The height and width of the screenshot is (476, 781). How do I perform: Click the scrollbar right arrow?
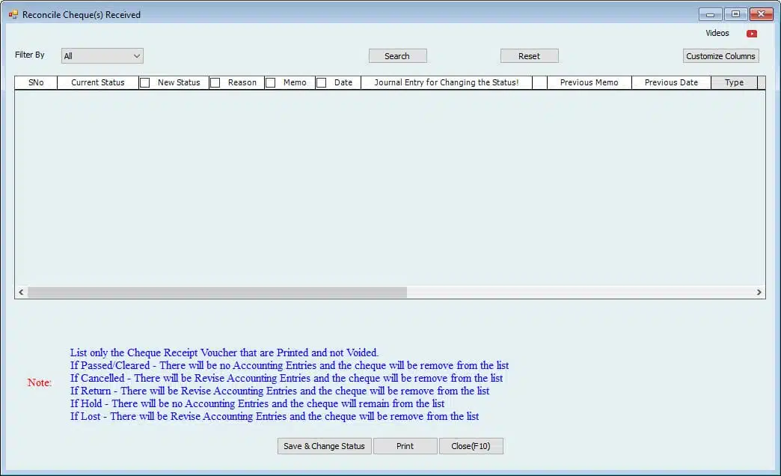(x=759, y=293)
